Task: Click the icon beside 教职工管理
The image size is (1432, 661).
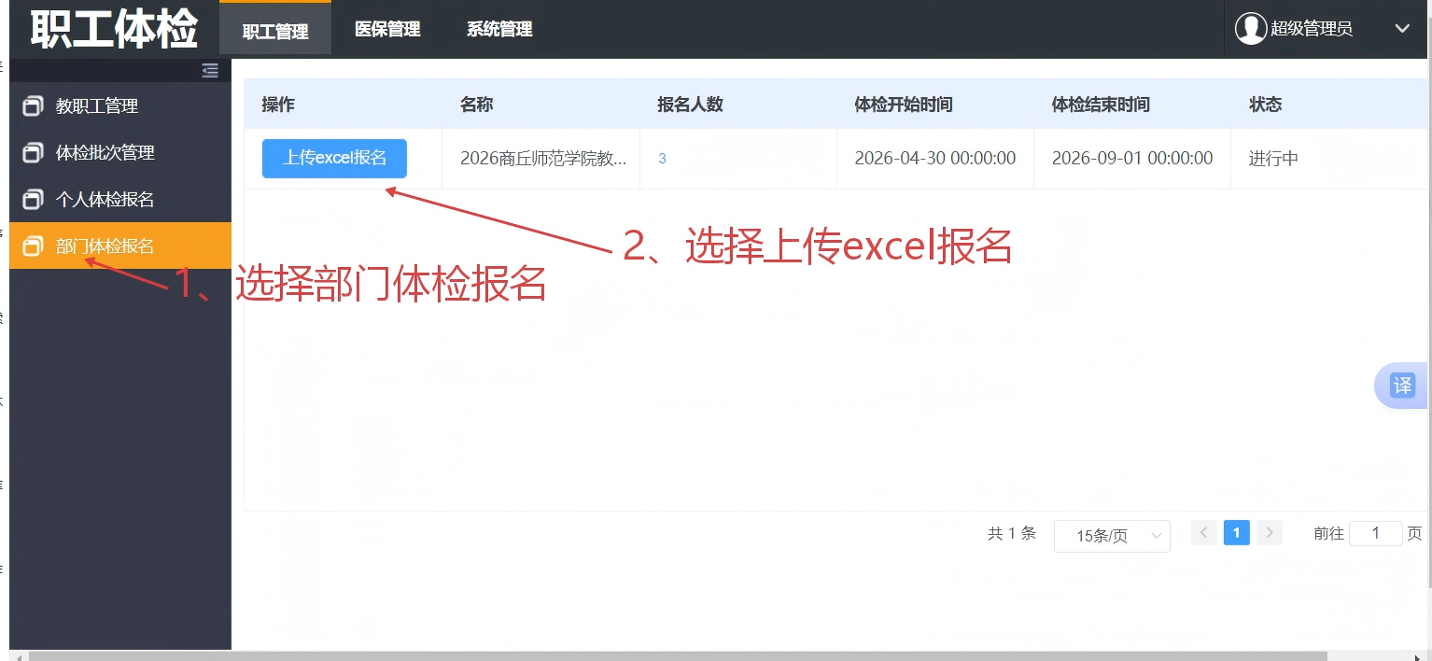Action: coord(33,105)
